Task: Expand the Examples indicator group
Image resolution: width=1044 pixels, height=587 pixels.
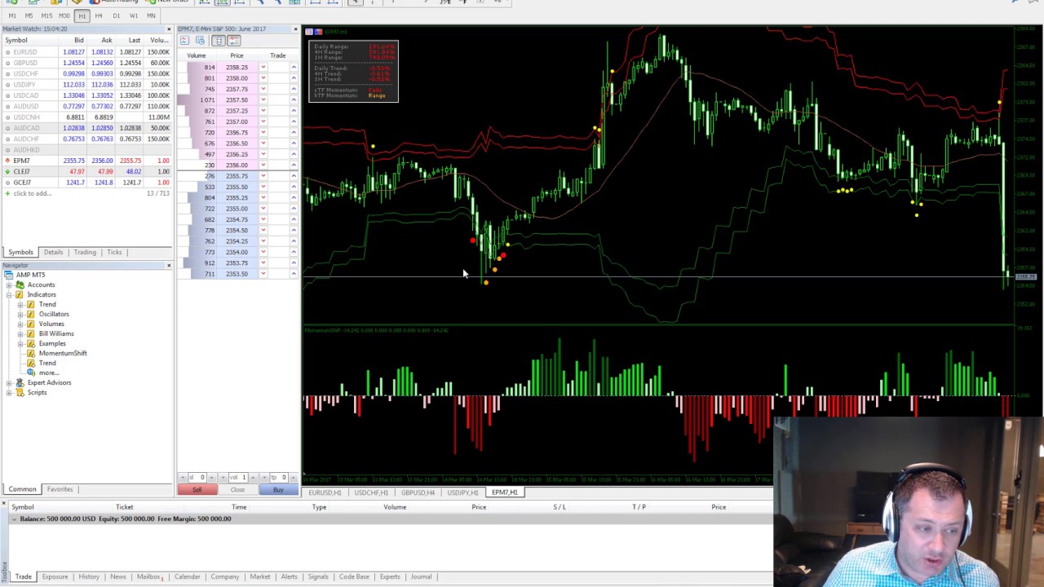Action: (20, 343)
